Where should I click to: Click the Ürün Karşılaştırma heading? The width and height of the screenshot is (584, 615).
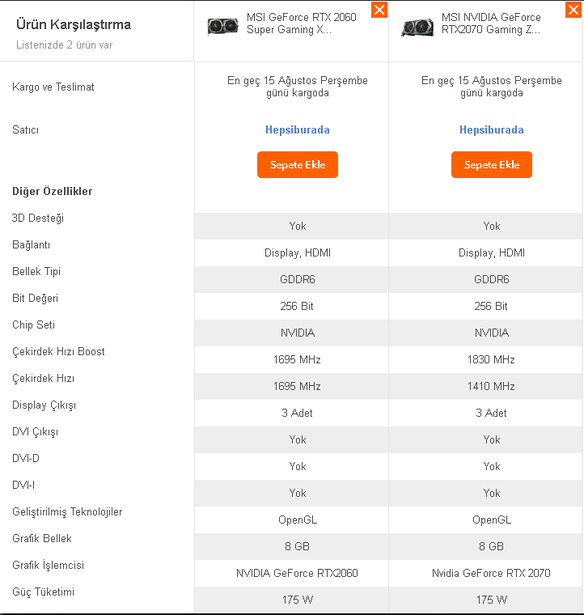pyautogui.click(x=73, y=24)
